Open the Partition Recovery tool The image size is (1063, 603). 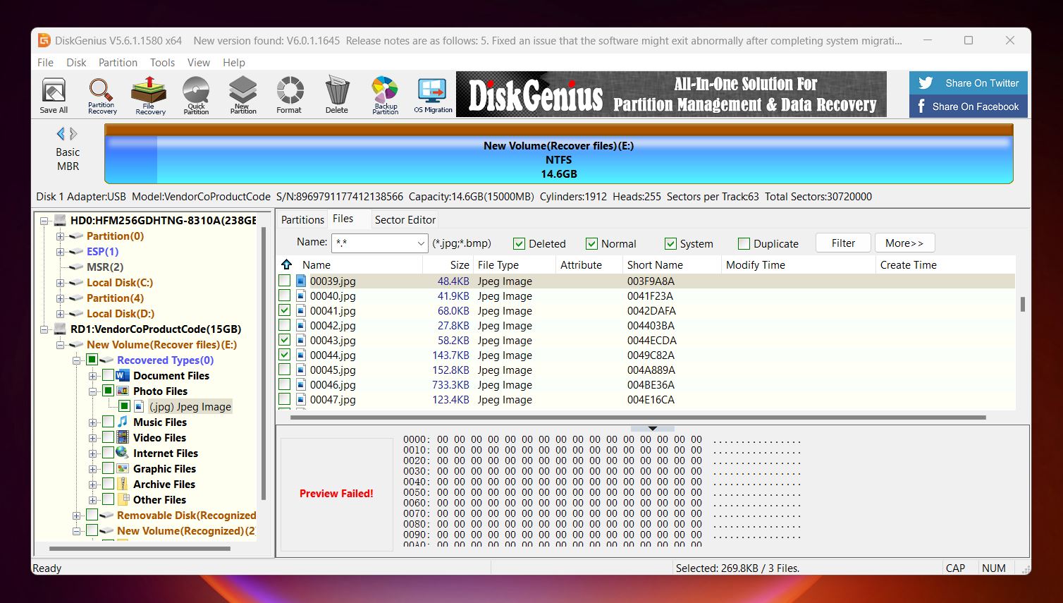102,95
